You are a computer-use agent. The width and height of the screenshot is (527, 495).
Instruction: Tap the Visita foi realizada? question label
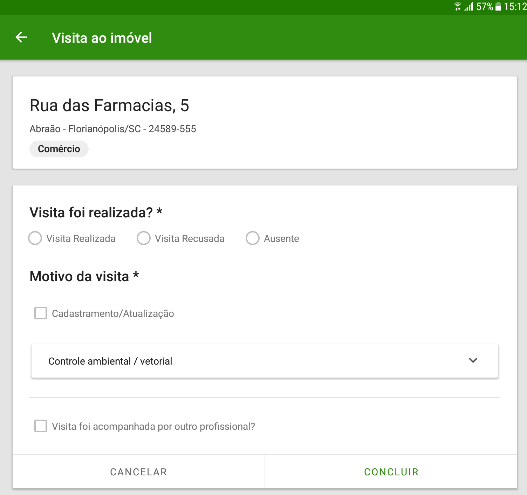click(96, 212)
